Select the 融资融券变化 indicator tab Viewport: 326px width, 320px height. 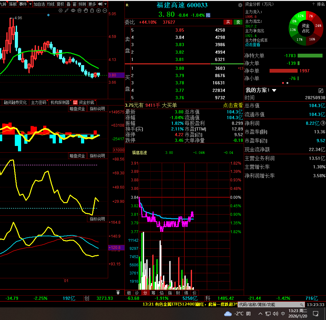click(15, 102)
